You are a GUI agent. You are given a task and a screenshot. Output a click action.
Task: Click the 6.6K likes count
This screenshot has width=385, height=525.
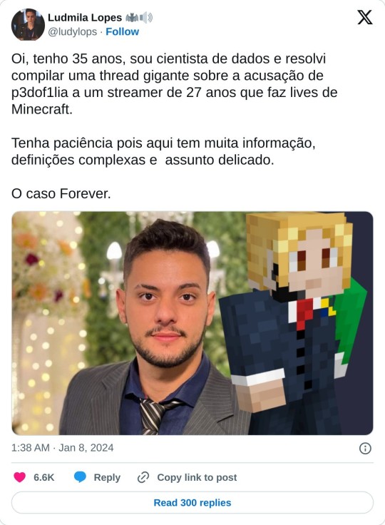(44, 477)
